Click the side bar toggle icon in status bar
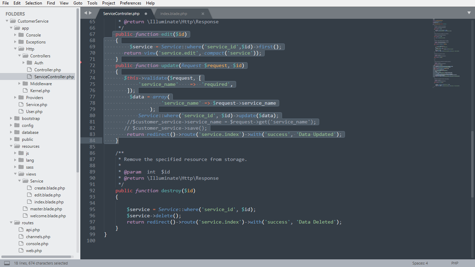The height and width of the screenshot is (267, 475). [x=7, y=263]
